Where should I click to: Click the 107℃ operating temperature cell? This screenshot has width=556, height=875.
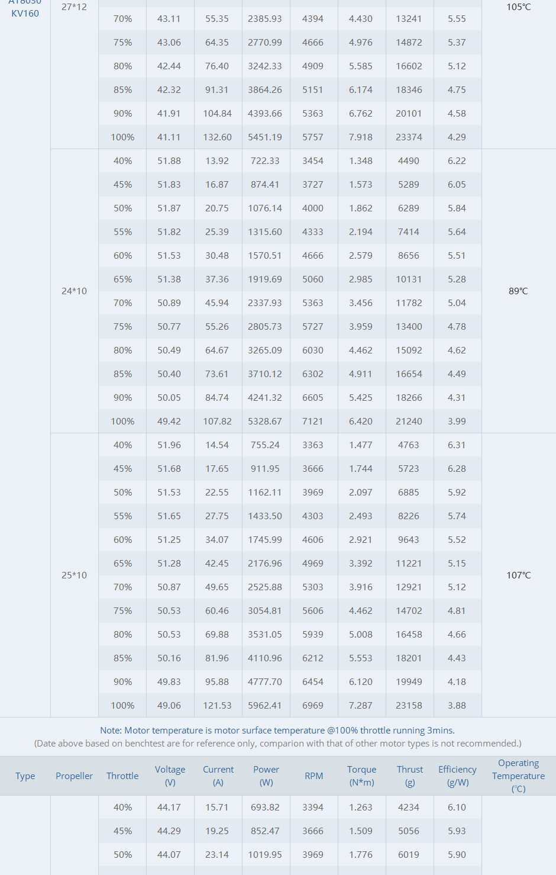(x=518, y=575)
